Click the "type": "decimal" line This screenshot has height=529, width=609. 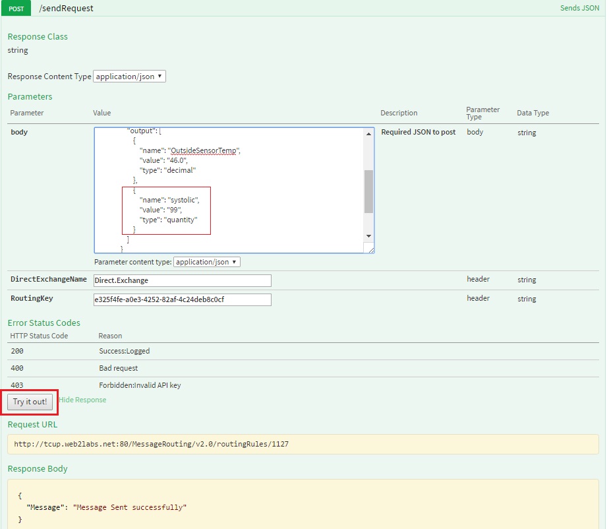167,170
